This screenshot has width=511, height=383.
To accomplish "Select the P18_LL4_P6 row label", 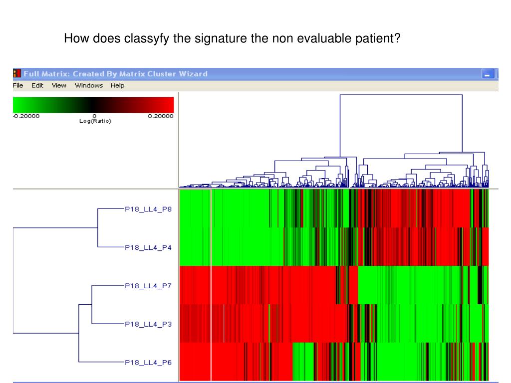I will pyautogui.click(x=148, y=363).
